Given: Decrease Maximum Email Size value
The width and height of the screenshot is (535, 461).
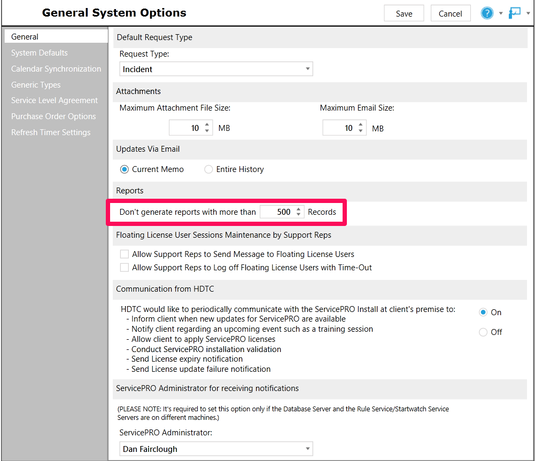Looking at the screenshot, I should pos(361,131).
